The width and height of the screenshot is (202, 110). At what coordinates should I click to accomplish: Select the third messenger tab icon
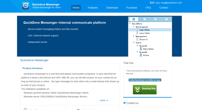point(155,19)
